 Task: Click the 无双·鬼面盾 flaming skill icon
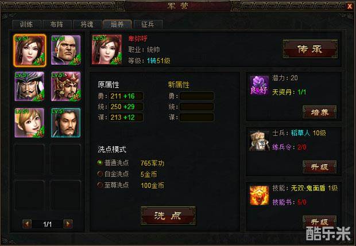259,196
